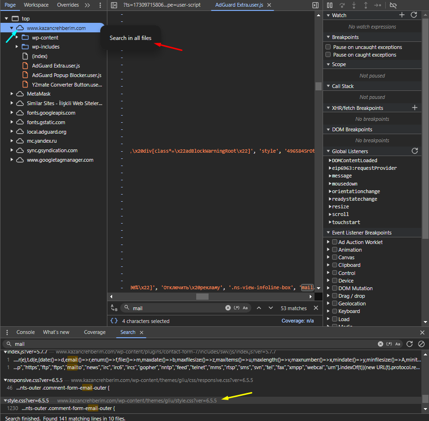The width and height of the screenshot is (429, 421).
Task: Refresh Global Listeners icon
Action: [415, 151]
